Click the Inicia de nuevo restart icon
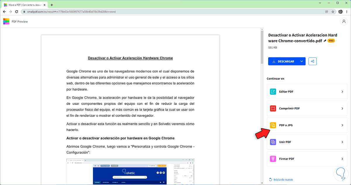Image resolution: width=351 pixels, height=185 pixels. tap(270, 179)
